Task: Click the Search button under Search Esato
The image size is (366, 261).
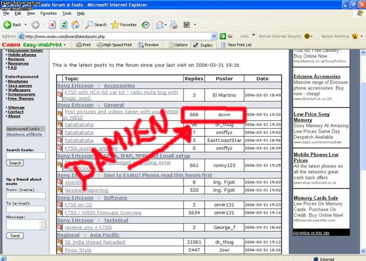Action: [x=15, y=163]
